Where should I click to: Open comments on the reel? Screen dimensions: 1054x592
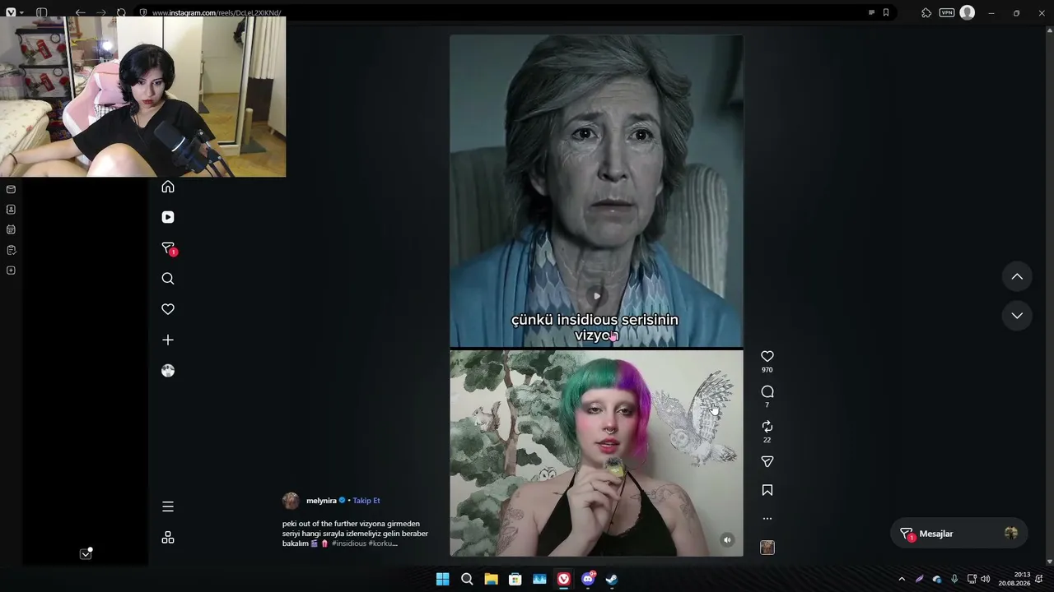click(x=767, y=391)
